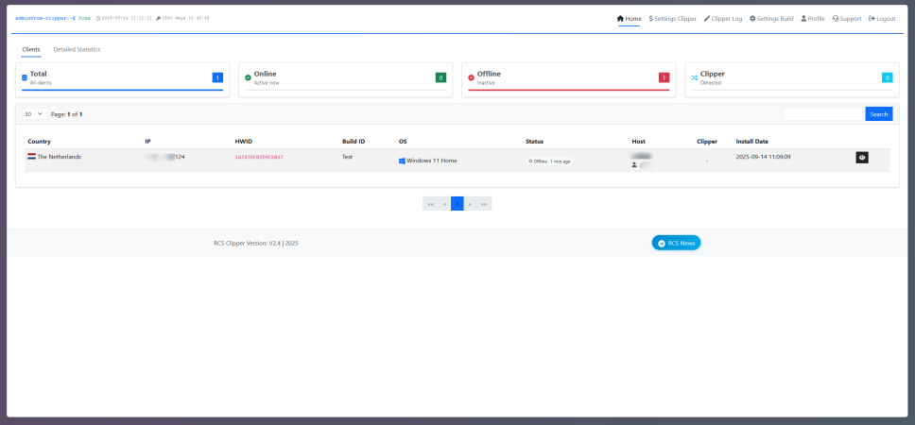
Task: Click the 'Online' card title
Action: tap(265, 74)
